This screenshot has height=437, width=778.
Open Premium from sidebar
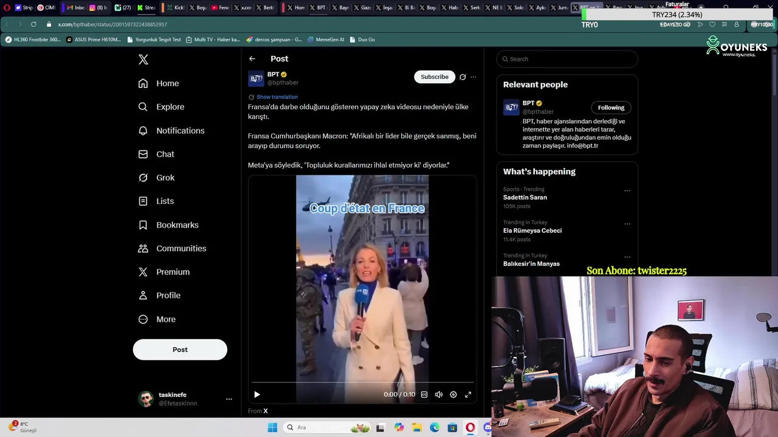164,272
